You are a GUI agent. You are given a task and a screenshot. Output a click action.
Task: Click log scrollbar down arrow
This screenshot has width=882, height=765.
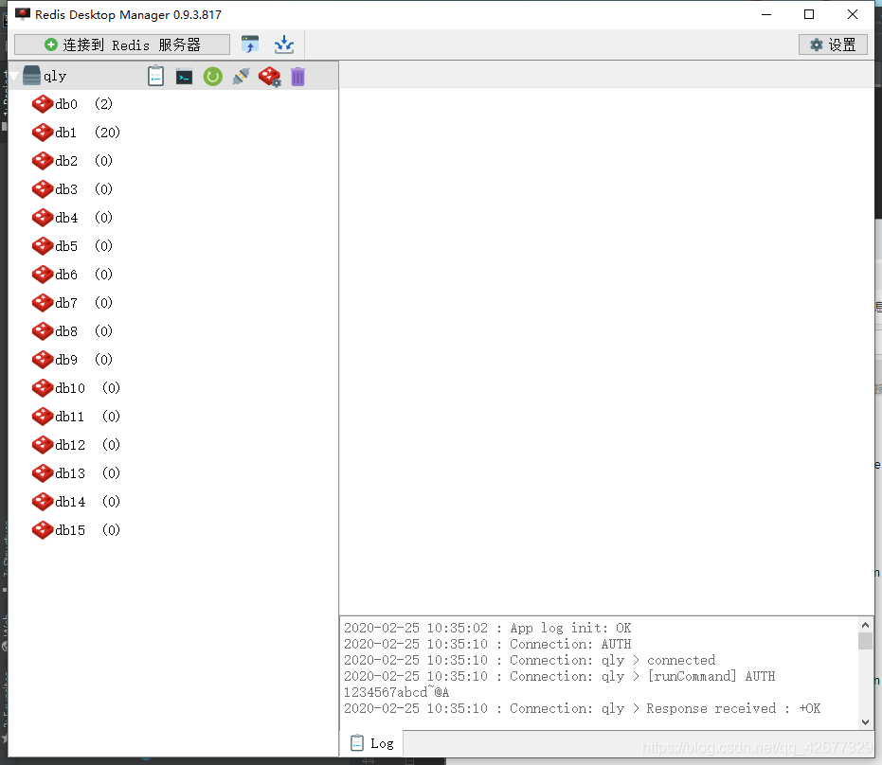click(865, 722)
